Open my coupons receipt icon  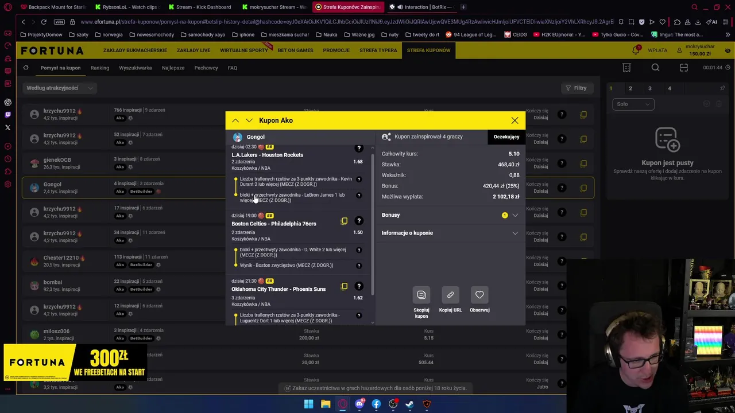(x=626, y=68)
